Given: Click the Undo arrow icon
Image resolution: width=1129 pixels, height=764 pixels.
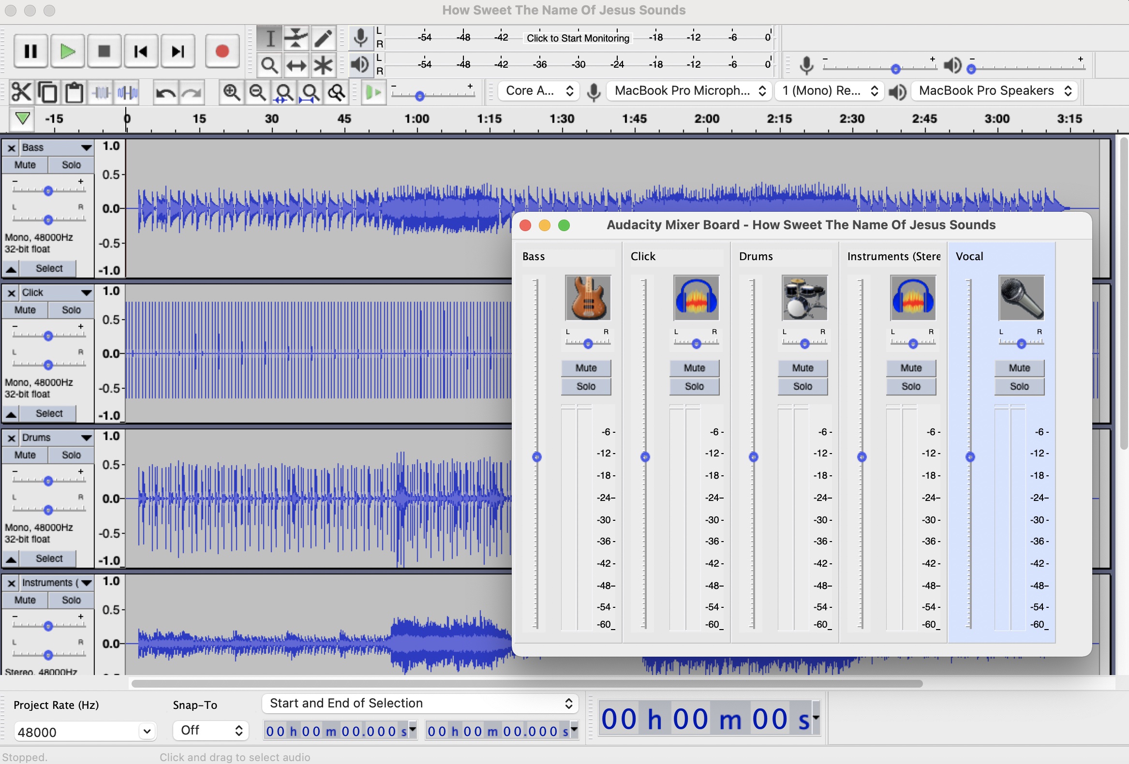Looking at the screenshot, I should 165,92.
